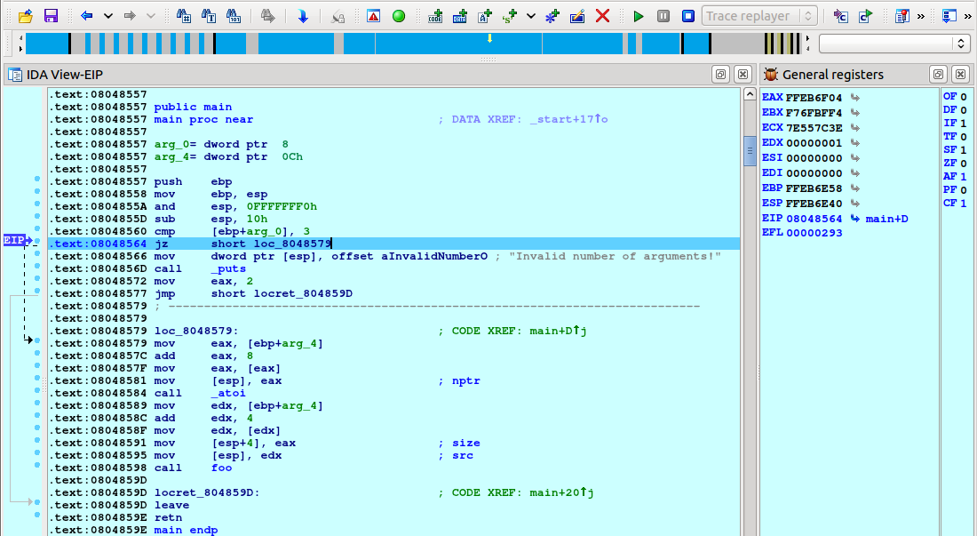This screenshot has height=536, width=977.
Task: Click the blue Jump back arrow
Action: (86, 16)
